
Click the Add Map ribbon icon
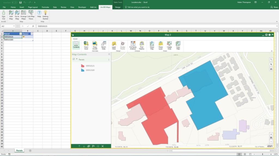(x=11, y=15)
